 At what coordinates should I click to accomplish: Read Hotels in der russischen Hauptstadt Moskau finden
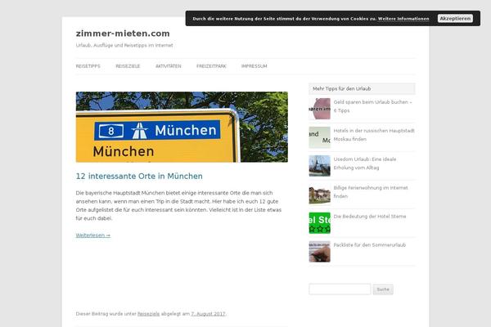click(x=374, y=135)
